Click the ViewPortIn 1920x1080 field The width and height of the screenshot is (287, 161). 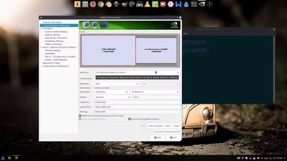137,102
